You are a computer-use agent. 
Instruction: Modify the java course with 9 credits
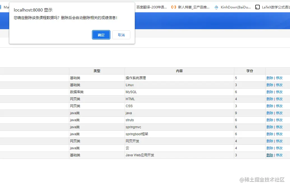[x=279, y=113]
